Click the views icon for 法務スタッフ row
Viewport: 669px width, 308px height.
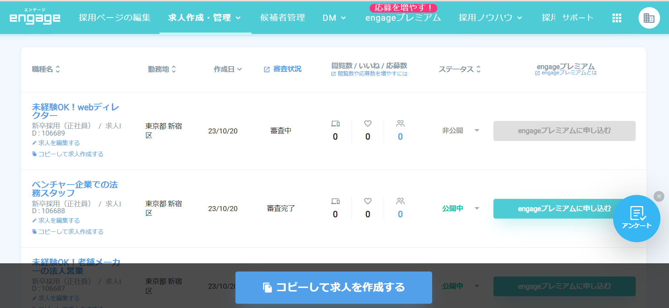click(335, 201)
